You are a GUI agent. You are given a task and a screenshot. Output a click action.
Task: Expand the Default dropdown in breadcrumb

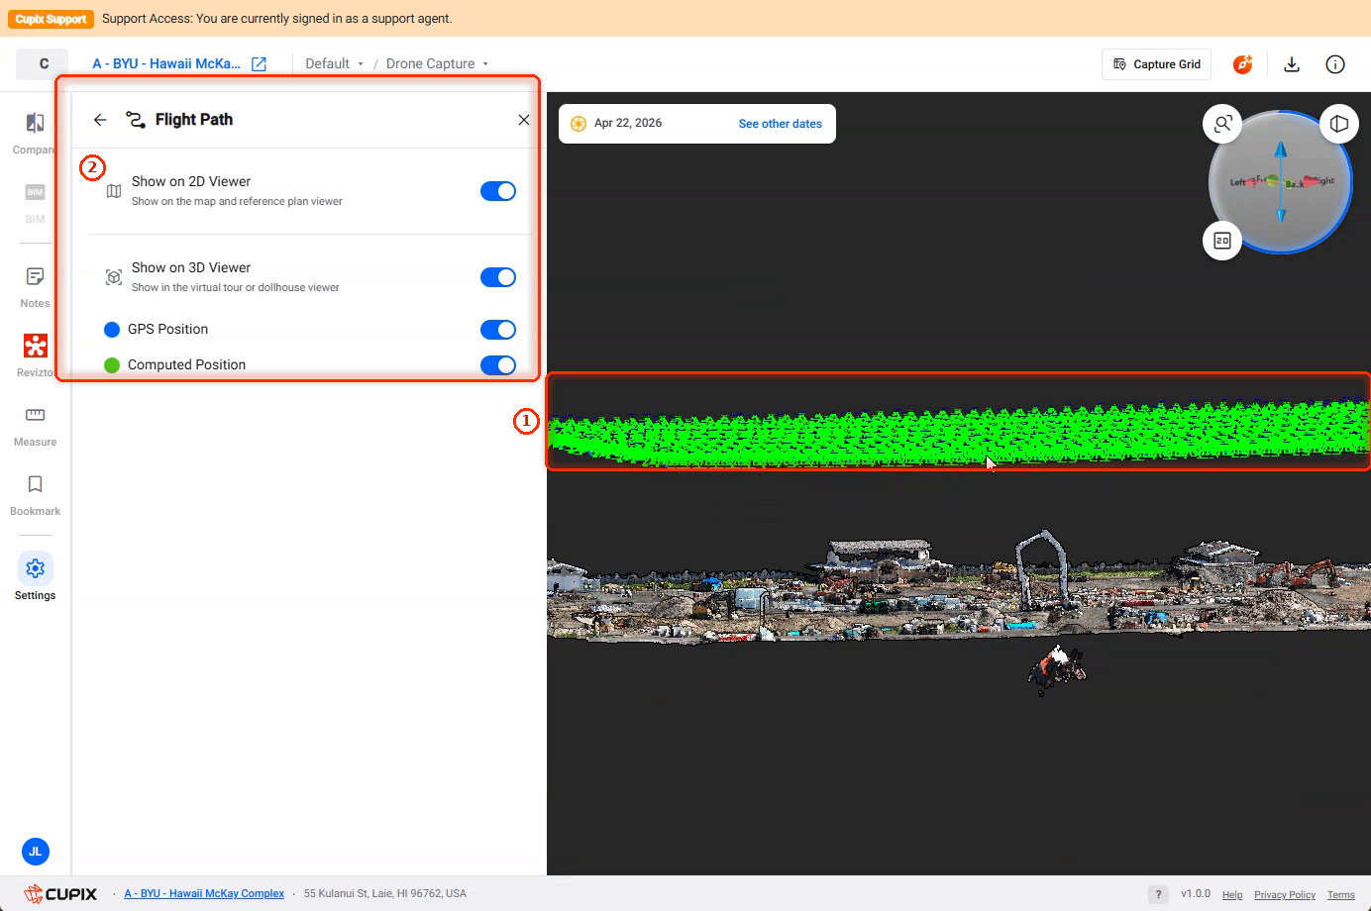coord(334,64)
